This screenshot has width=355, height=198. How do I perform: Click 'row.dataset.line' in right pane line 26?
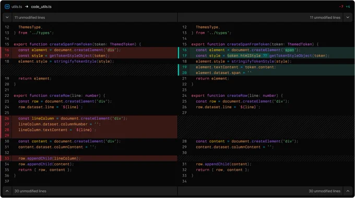click(x=214, y=107)
